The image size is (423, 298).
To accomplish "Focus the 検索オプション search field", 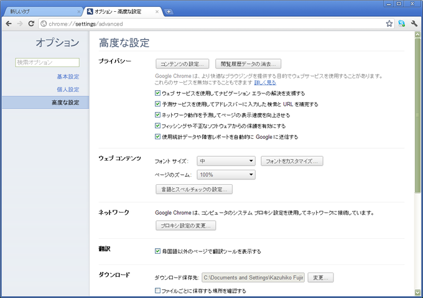I will point(47,62).
